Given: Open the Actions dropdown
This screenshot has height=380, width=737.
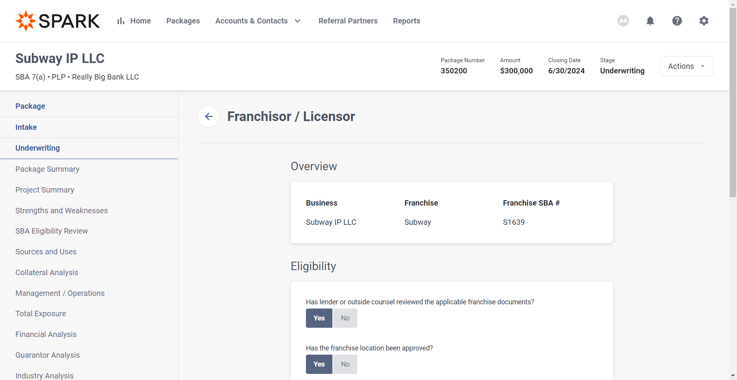Looking at the screenshot, I should click(686, 66).
